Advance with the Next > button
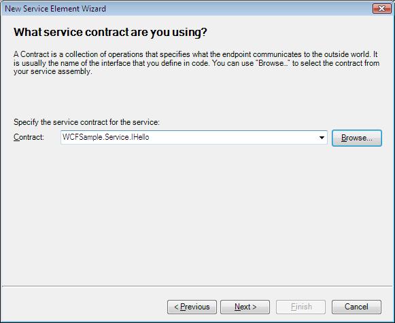 [245, 307]
